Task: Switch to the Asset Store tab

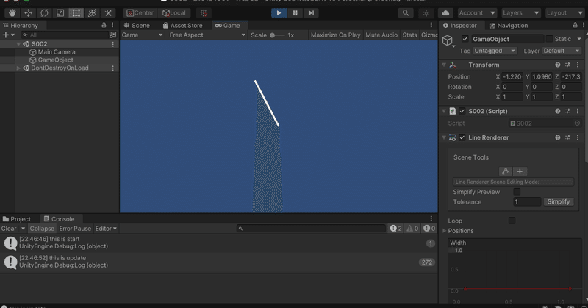Action: click(x=182, y=26)
